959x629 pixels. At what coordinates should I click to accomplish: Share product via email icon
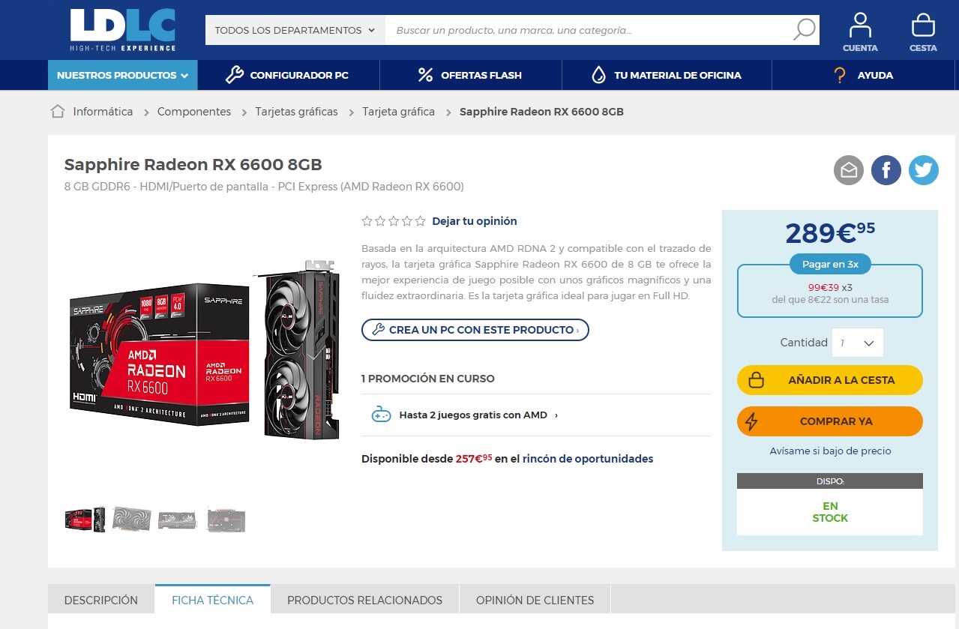(x=849, y=171)
